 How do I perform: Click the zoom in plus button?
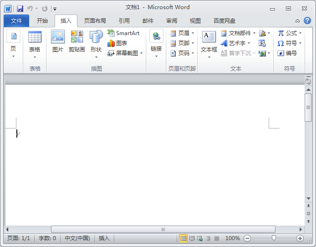coord(300,238)
